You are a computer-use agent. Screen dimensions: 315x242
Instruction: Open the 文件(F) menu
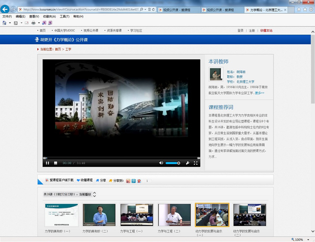7,16
